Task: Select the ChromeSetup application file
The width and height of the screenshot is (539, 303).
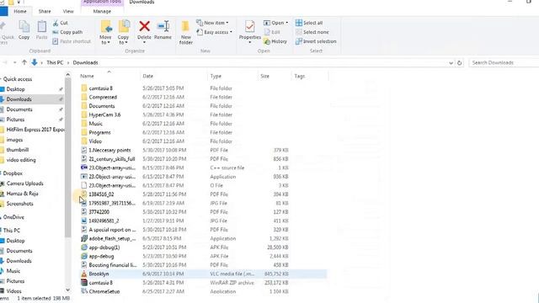Action: pyautogui.click(x=204, y=291)
